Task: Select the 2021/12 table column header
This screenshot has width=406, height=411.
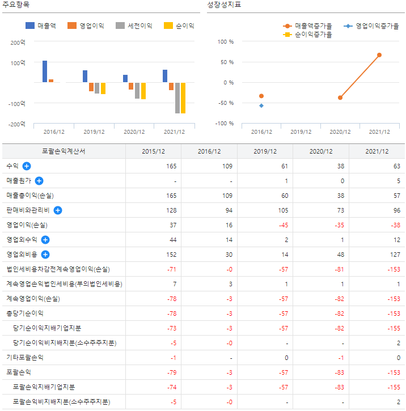Action: tap(377, 151)
